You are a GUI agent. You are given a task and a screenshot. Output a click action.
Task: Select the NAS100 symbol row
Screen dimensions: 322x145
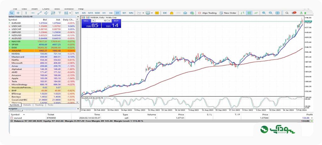coord(42,42)
